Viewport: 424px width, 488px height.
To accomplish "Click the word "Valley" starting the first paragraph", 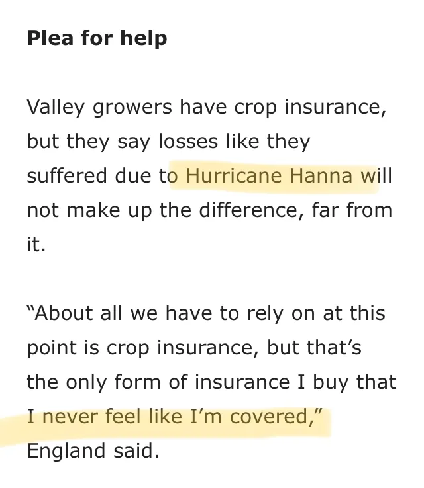I will 56,108.
